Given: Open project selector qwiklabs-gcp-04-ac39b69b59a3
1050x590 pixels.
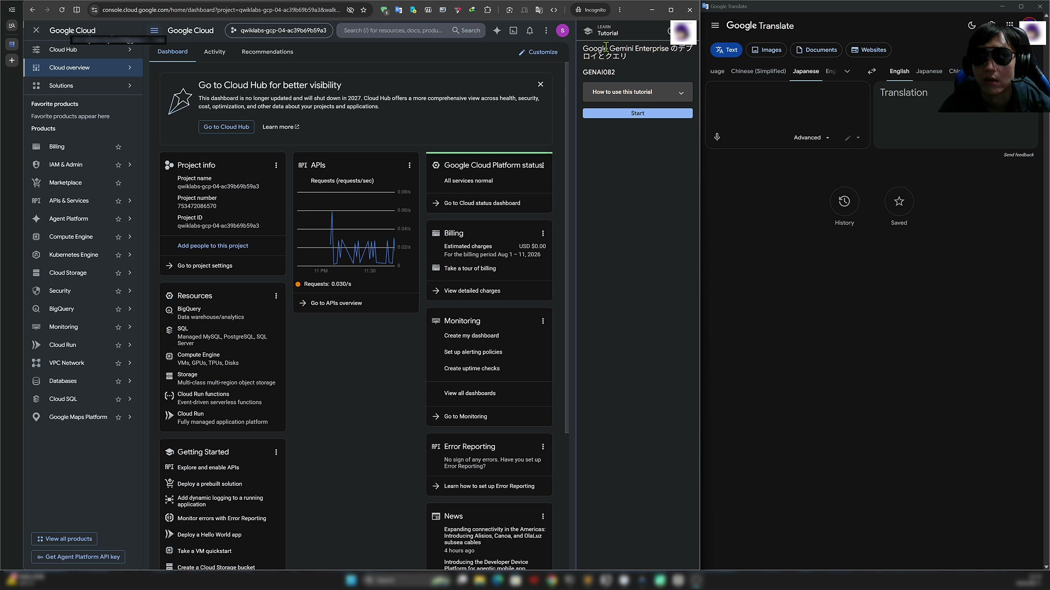Looking at the screenshot, I should (279, 31).
